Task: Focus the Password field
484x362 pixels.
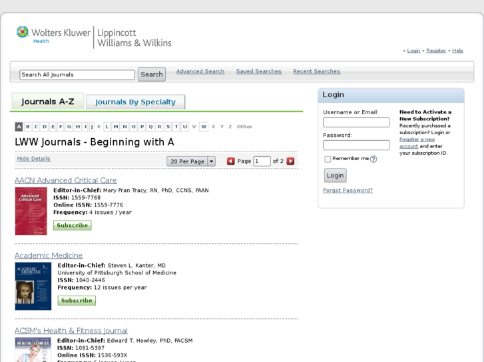Action: pyautogui.click(x=356, y=145)
